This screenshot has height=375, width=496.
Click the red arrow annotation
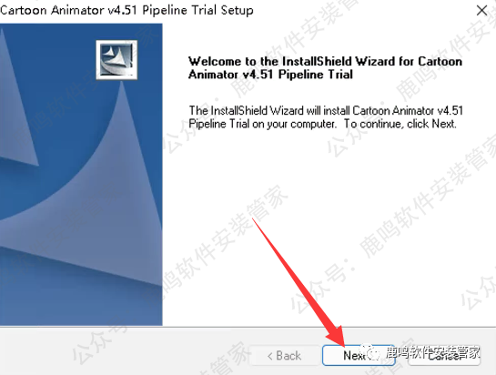(x=299, y=281)
